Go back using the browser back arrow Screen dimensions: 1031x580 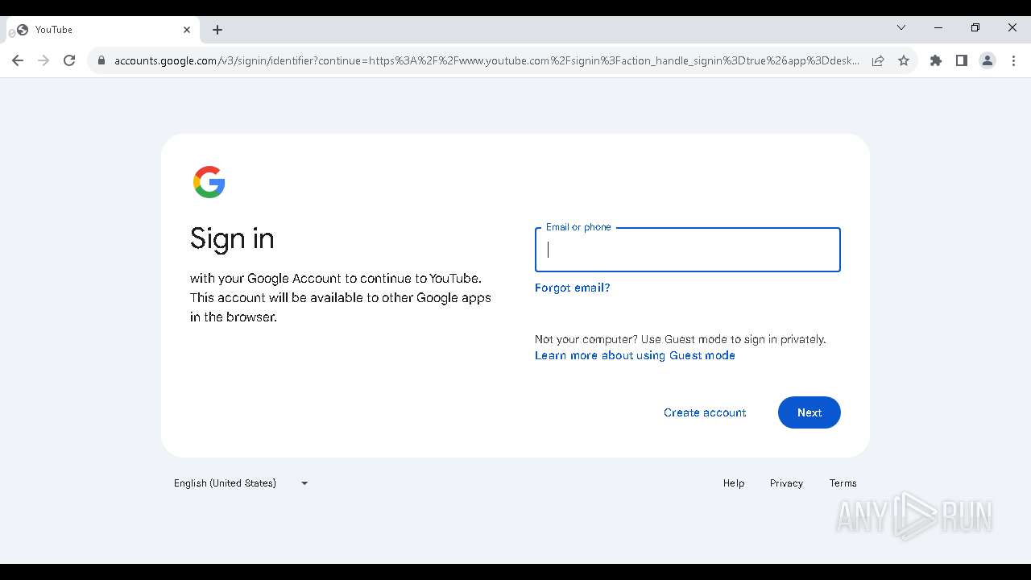(18, 60)
